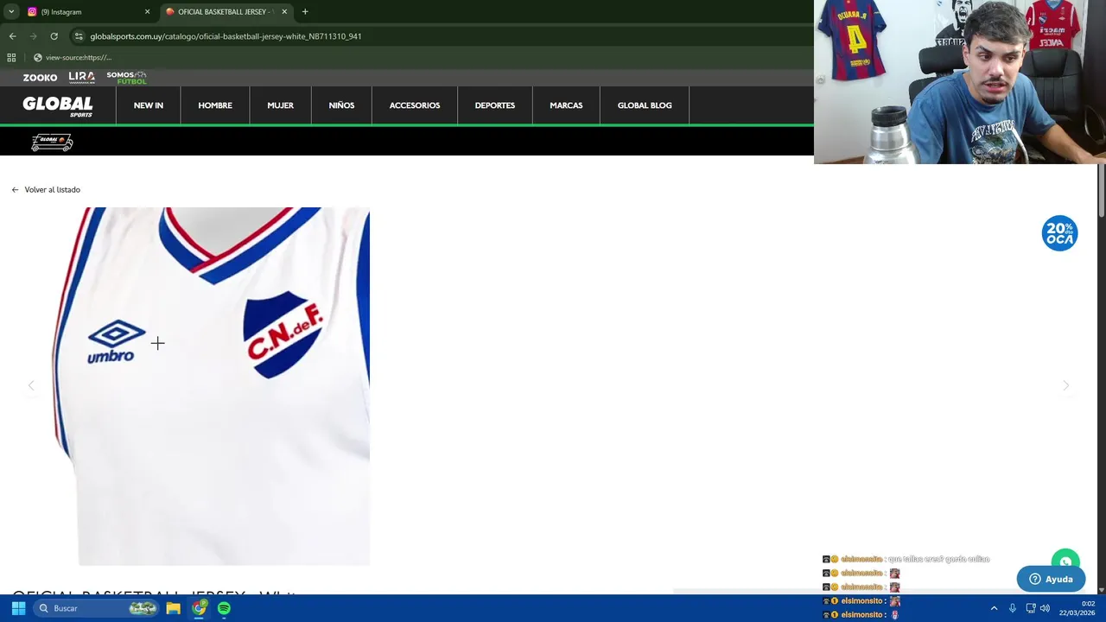
Task: Visit the LIRA brand link
Action: pos(81,78)
